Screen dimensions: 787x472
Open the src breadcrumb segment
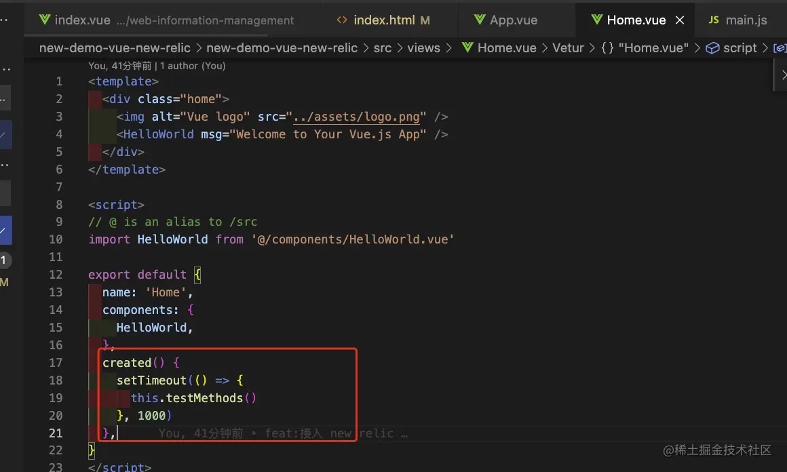click(x=383, y=47)
